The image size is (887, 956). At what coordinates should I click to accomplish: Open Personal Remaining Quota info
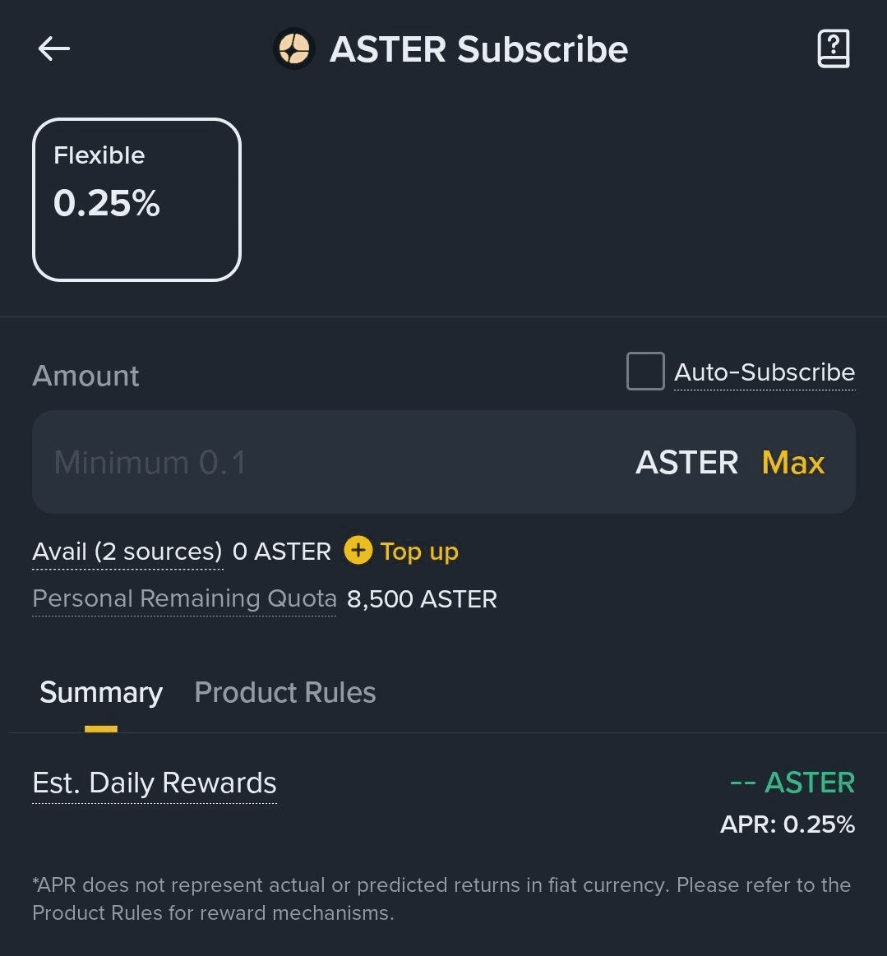pyautogui.click(x=184, y=598)
